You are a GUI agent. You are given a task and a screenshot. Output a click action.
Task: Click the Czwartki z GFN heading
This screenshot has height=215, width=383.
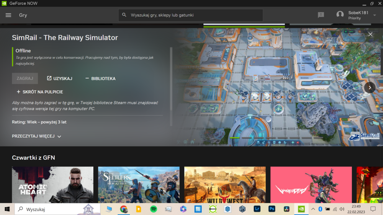click(x=33, y=158)
